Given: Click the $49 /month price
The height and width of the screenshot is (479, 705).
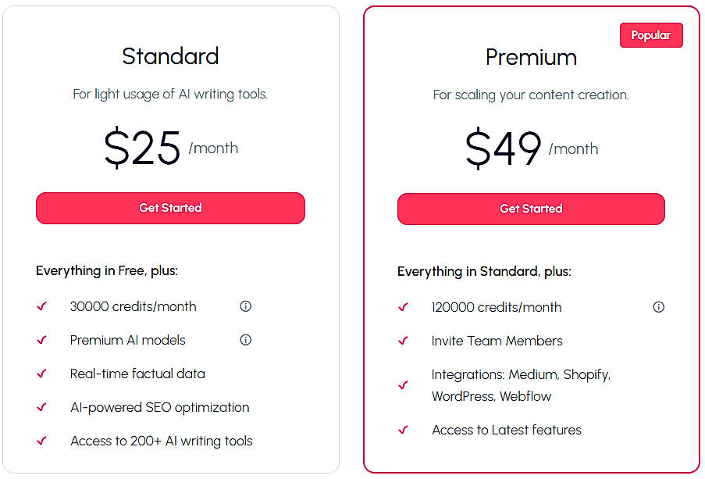Looking at the screenshot, I should coord(531,148).
